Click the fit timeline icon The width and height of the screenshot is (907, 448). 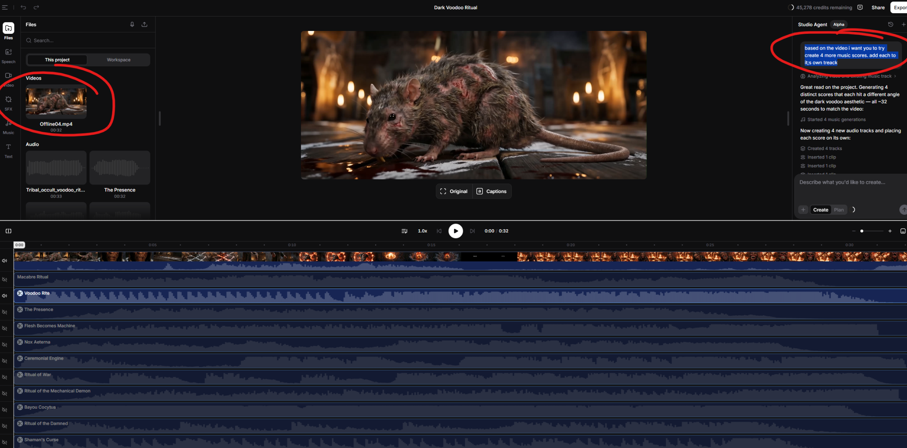click(903, 231)
